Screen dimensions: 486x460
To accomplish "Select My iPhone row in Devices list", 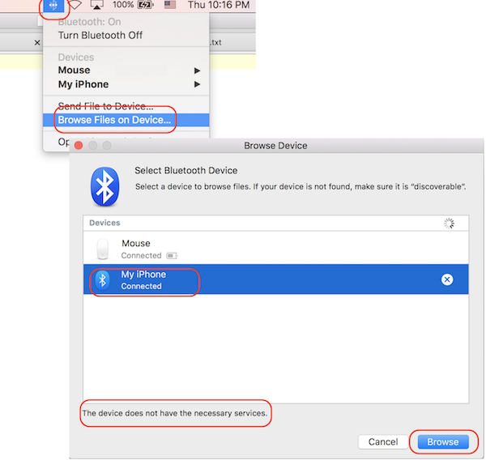I will point(276,279).
